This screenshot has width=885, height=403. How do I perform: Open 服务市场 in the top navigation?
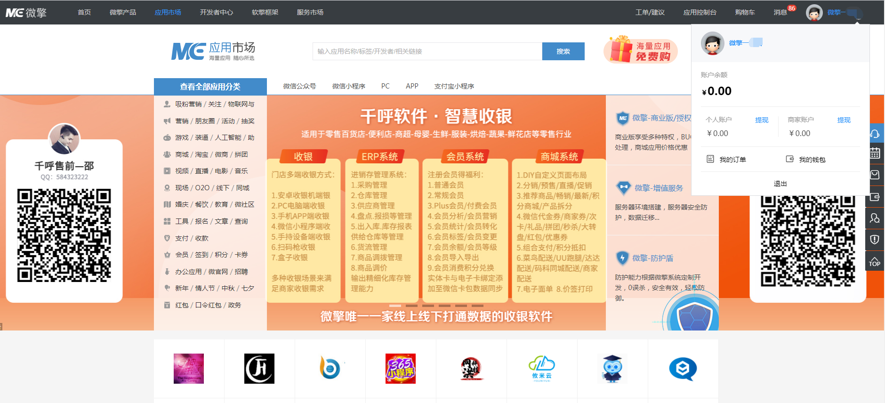(x=310, y=12)
